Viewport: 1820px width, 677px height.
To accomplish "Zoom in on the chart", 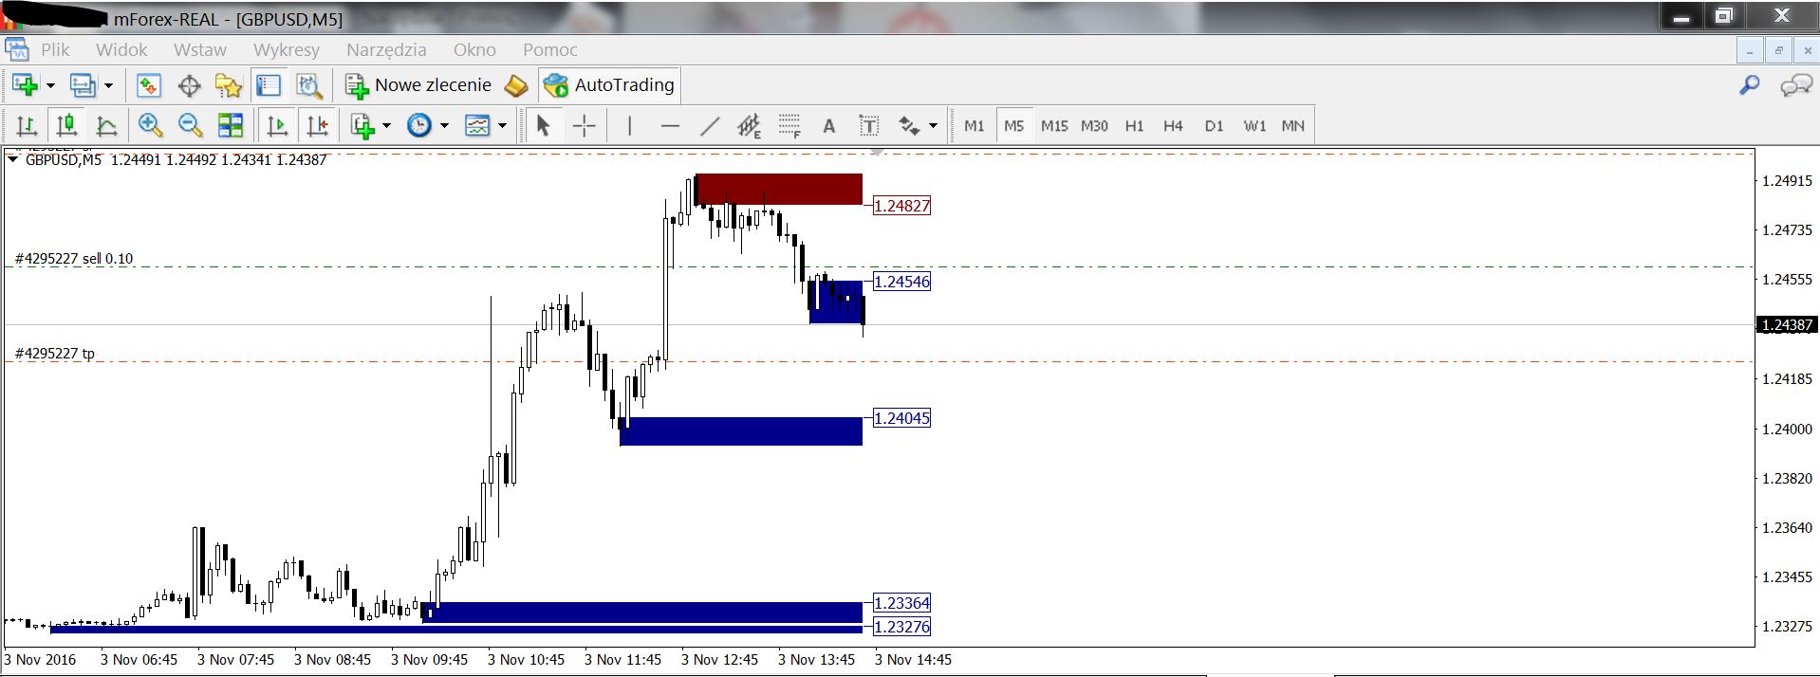I will 150,125.
